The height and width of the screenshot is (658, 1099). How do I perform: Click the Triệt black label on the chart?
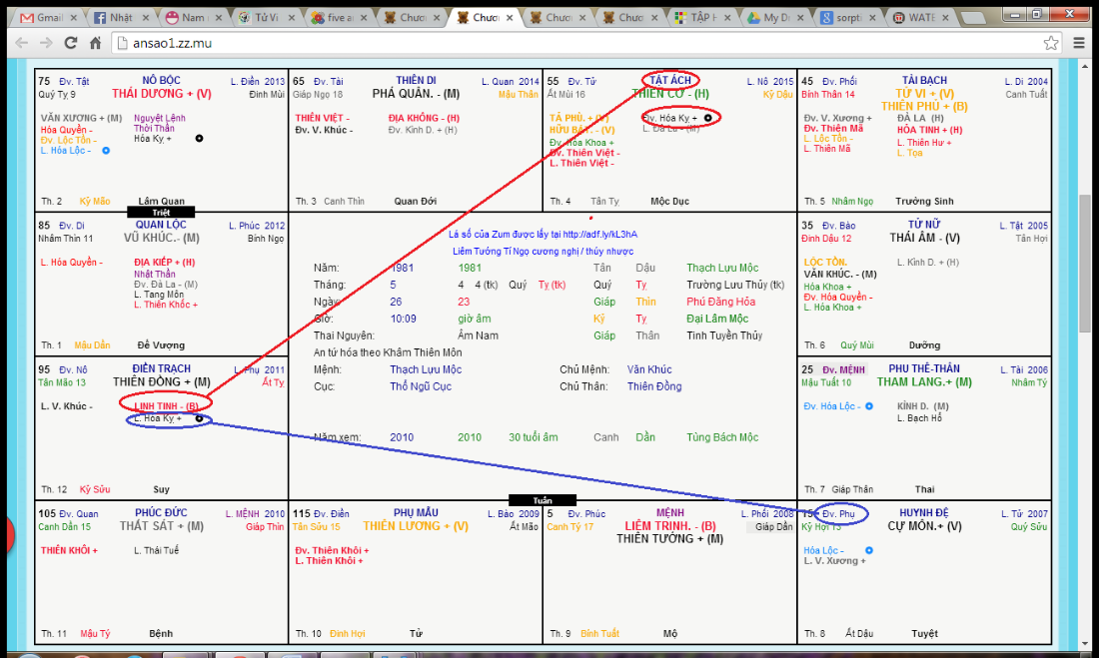point(161,213)
